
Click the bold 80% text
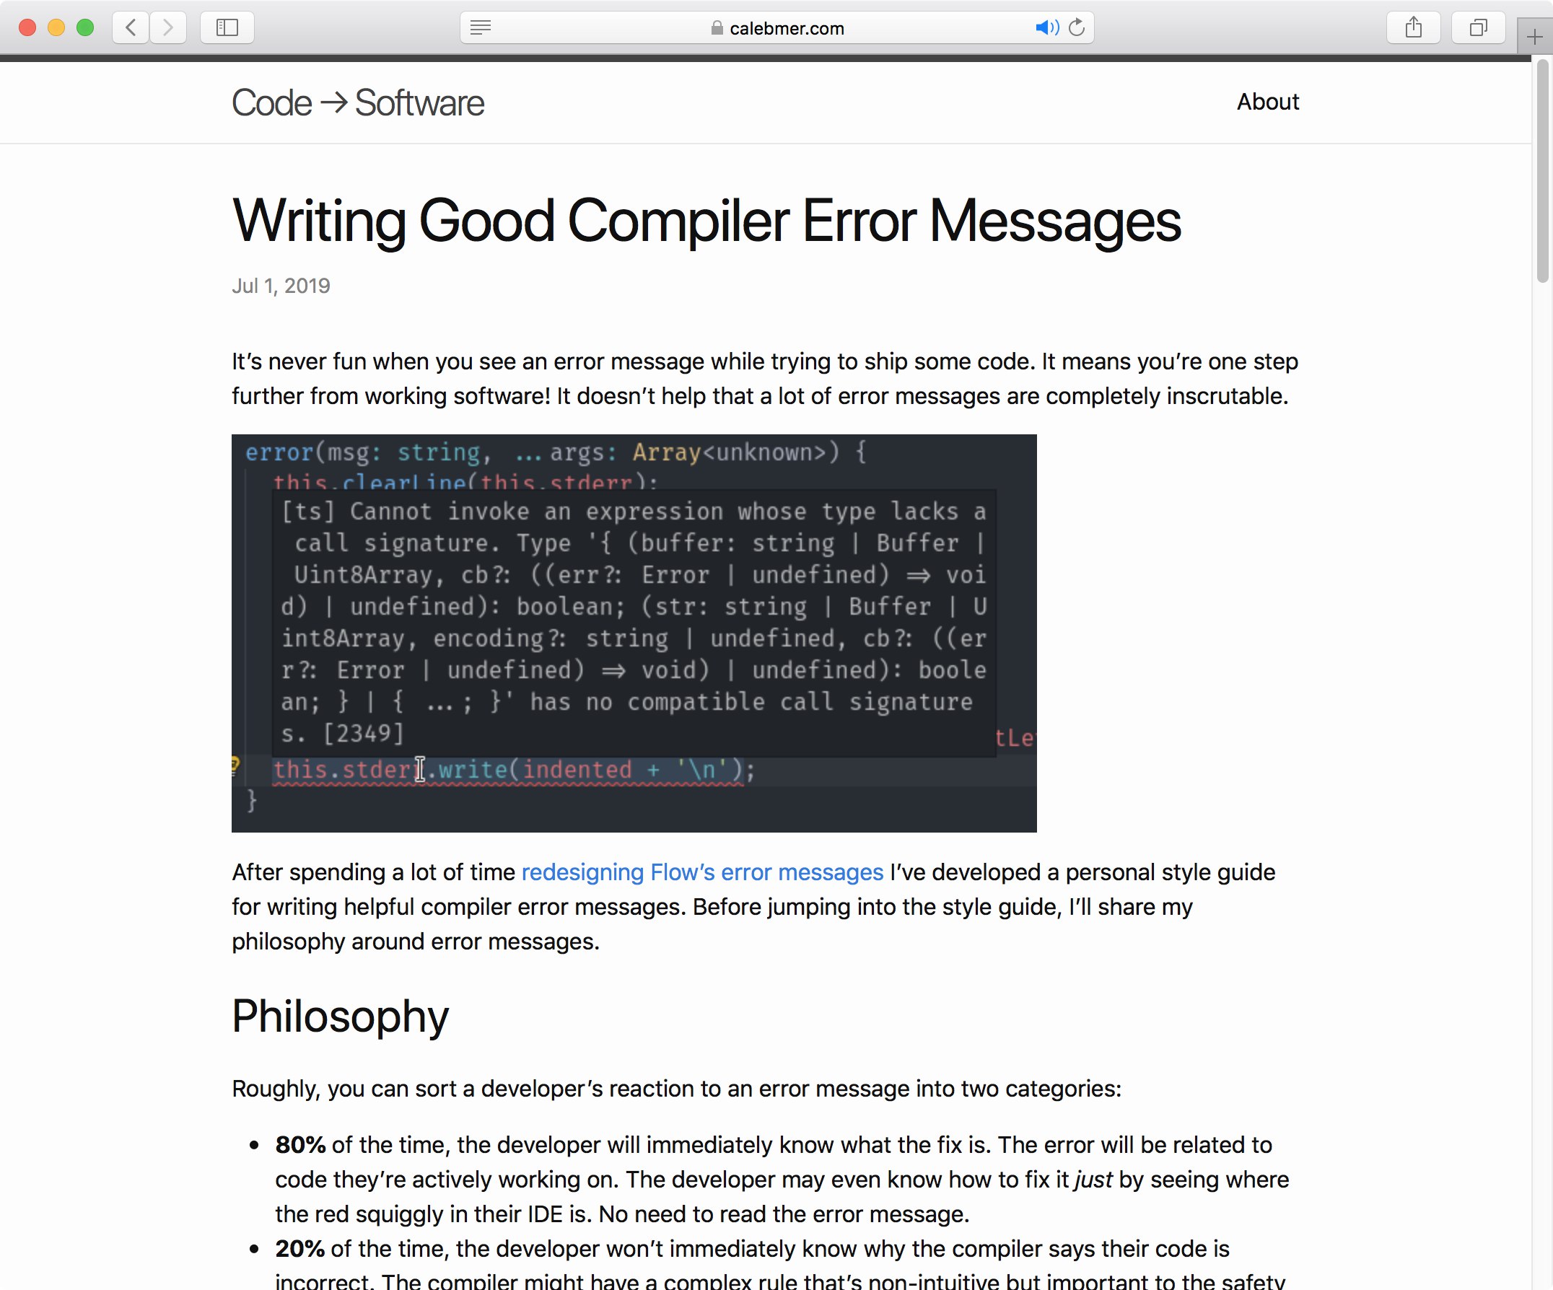coord(300,1144)
